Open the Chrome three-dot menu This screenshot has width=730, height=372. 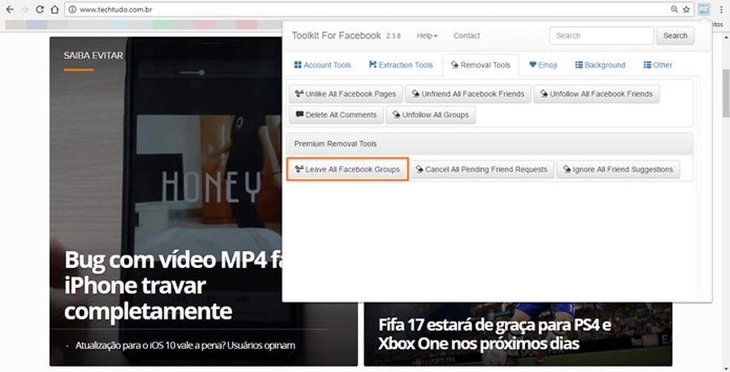click(x=721, y=10)
